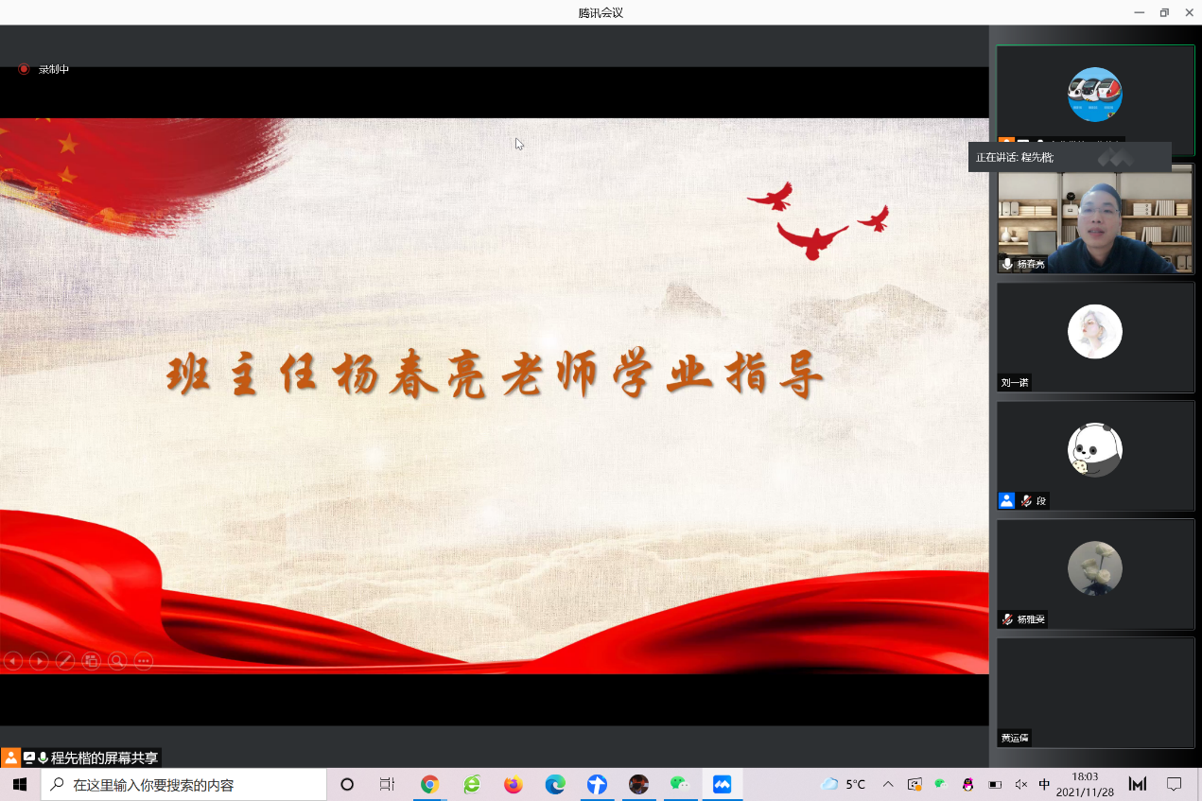Click the previous slide arrow in slideshow controls
This screenshot has height=801, width=1202.
click(13, 661)
